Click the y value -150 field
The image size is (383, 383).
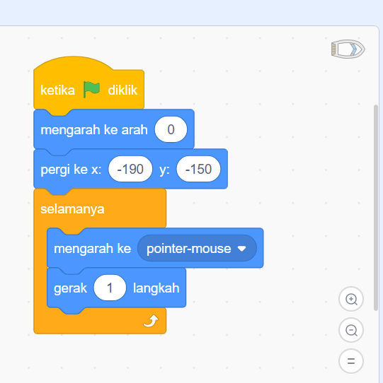(198, 169)
